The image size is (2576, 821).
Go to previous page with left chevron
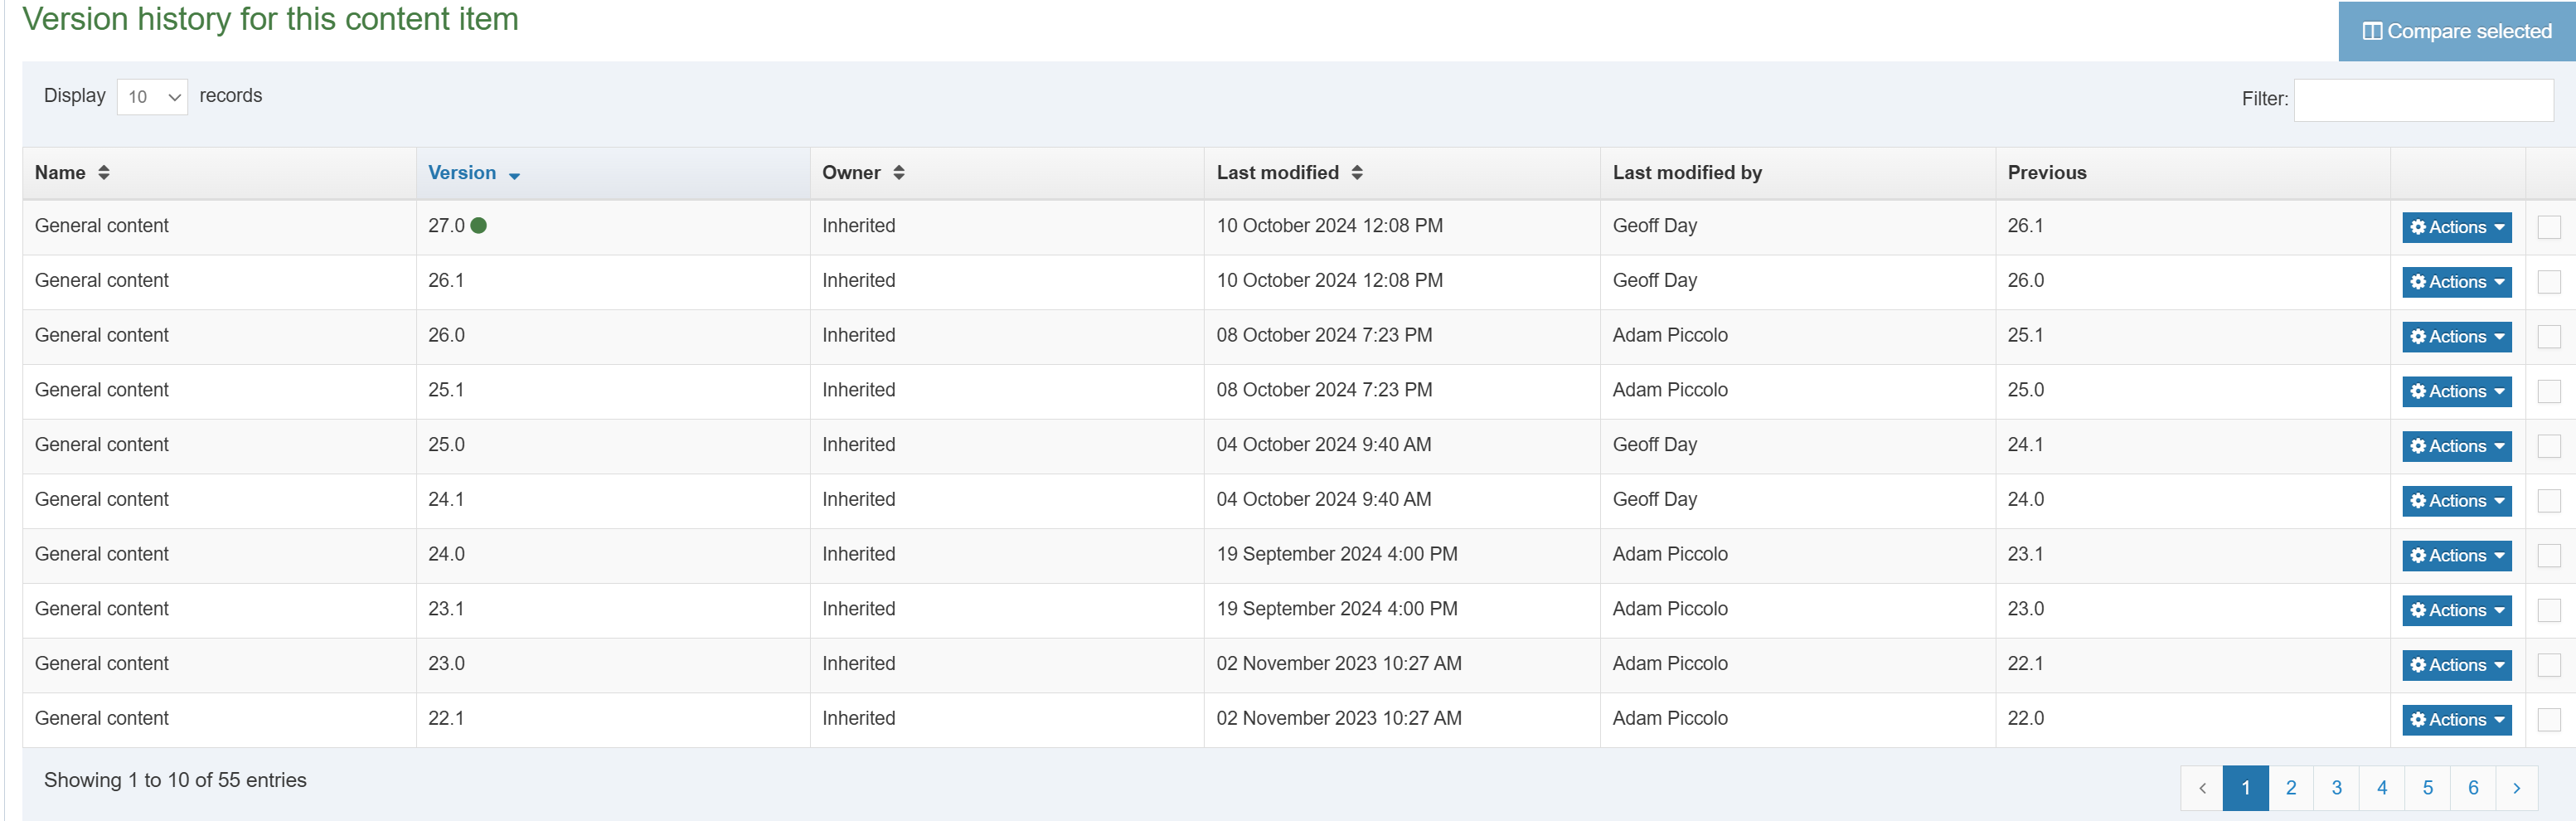click(2201, 788)
